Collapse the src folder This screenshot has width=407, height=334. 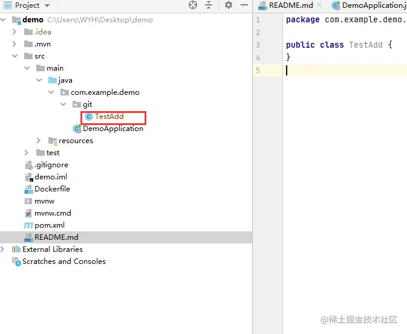tap(15, 56)
